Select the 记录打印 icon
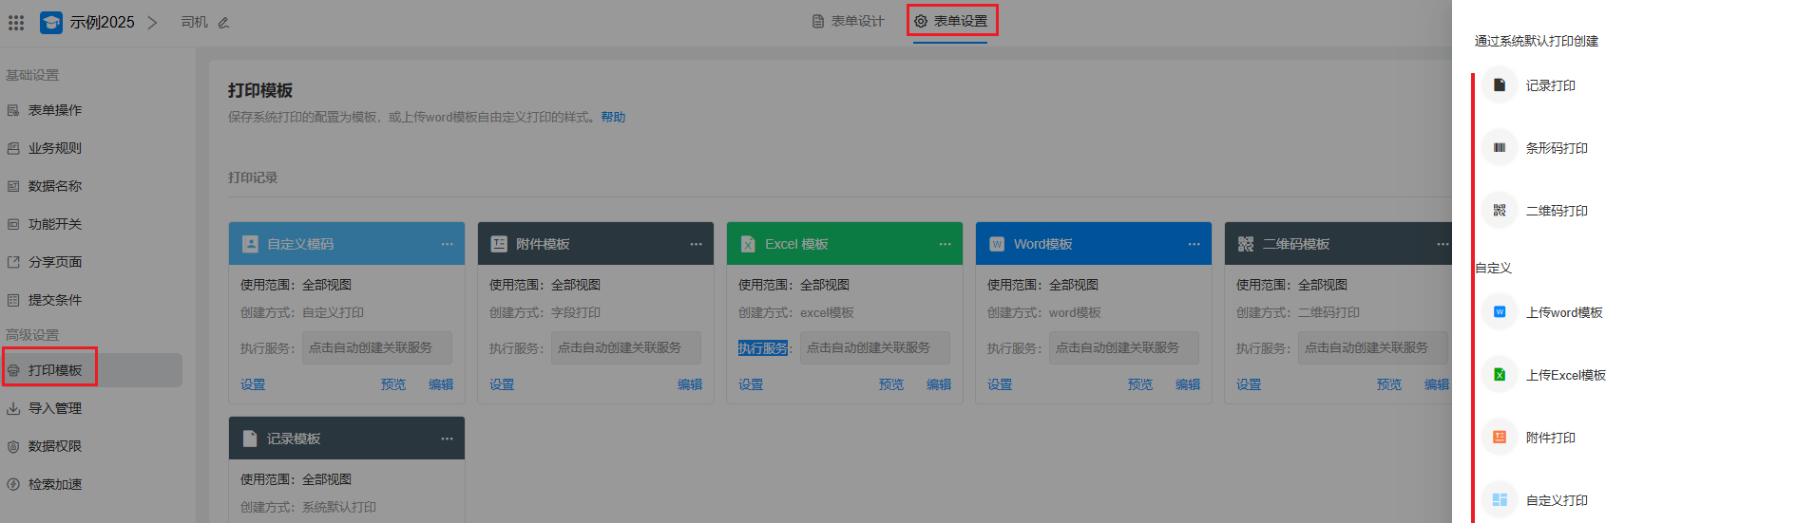 (1499, 85)
